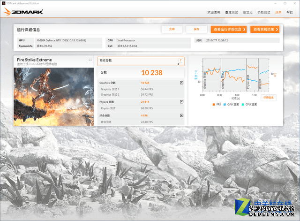Click the Fire Strike Extreme preview image
This screenshot has width=300, height=221.
(54, 97)
